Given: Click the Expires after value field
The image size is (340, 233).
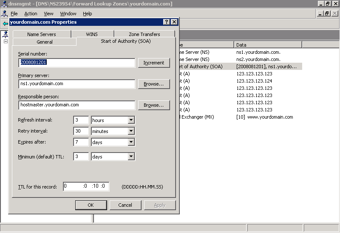Looking at the screenshot, I should [81, 142].
